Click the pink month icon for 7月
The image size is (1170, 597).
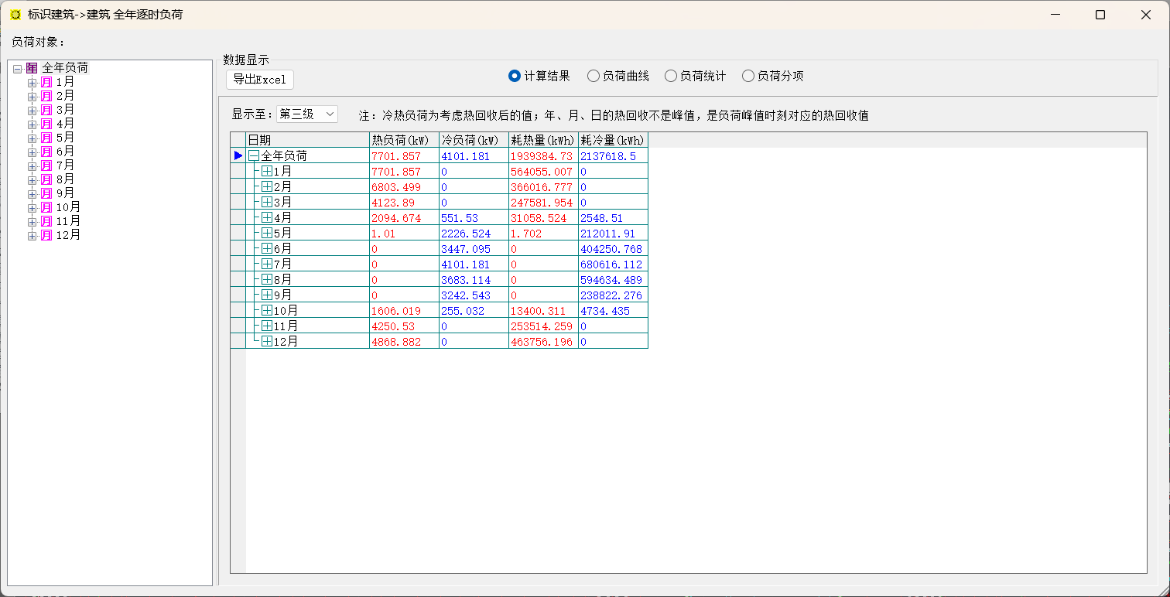(46, 165)
